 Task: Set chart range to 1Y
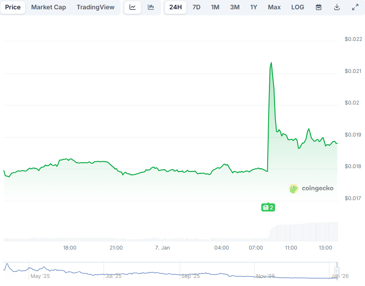coord(254,7)
